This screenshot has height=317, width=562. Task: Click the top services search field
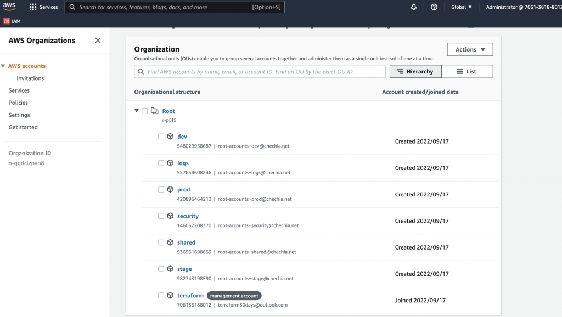(175, 7)
